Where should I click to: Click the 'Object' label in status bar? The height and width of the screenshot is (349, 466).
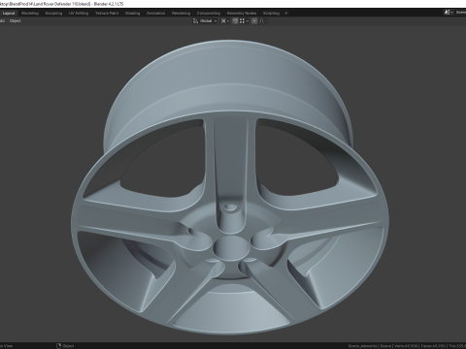[x=68, y=346]
